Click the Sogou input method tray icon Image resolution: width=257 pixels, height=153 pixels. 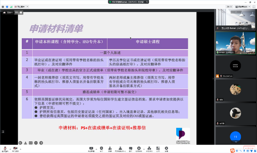(x=232, y=150)
